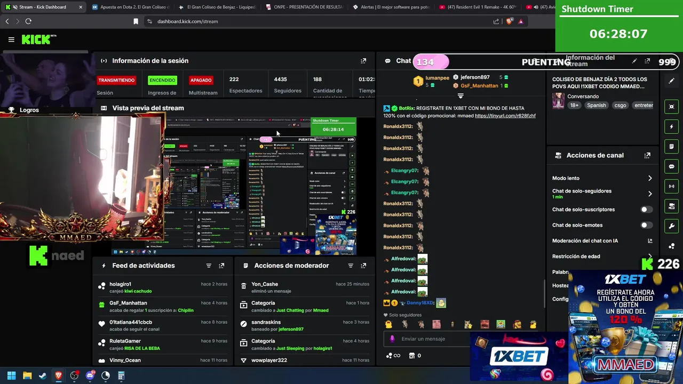This screenshot has height=384, width=683.
Task: Switch to the Alertas software tab
Action: [391, 7]
